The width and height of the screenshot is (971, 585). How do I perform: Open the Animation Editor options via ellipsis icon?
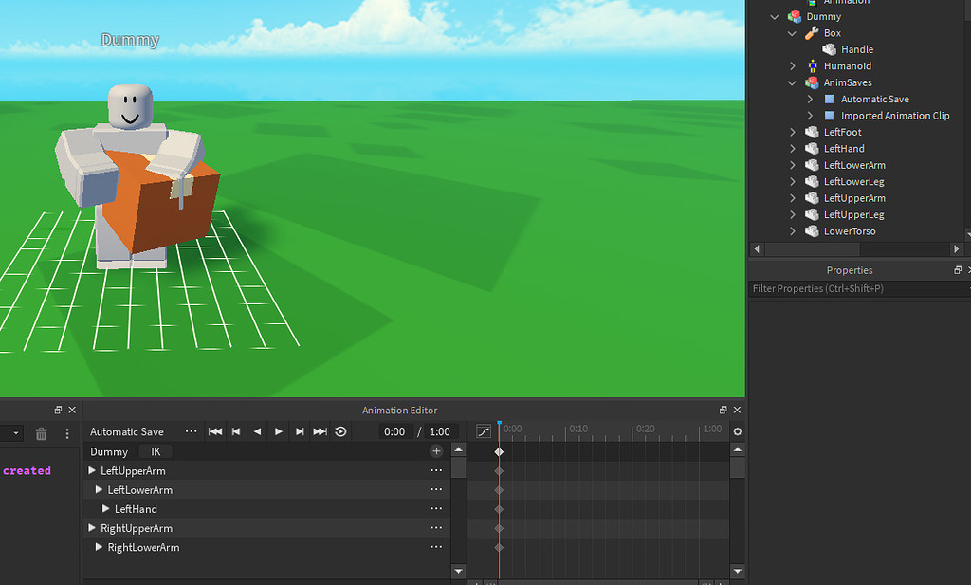click(x=191, y=431)
